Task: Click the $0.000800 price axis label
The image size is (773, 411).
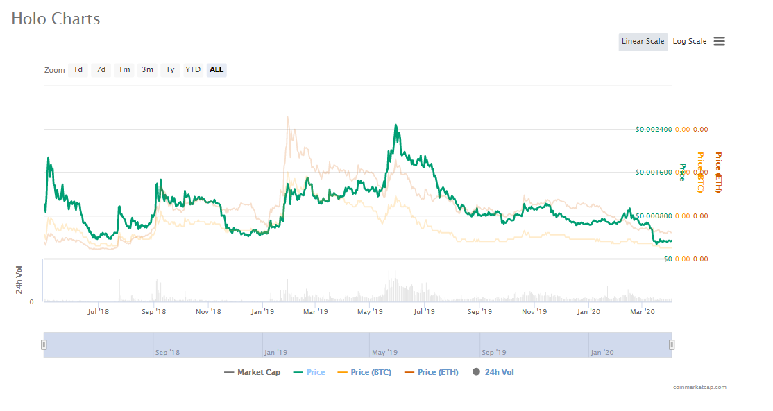Action: 654,216
